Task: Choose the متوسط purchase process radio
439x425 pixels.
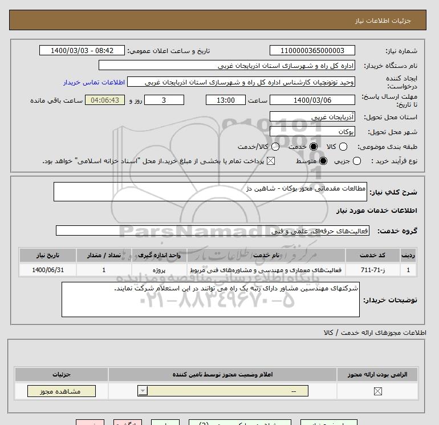Action: (x=323, y=161)
